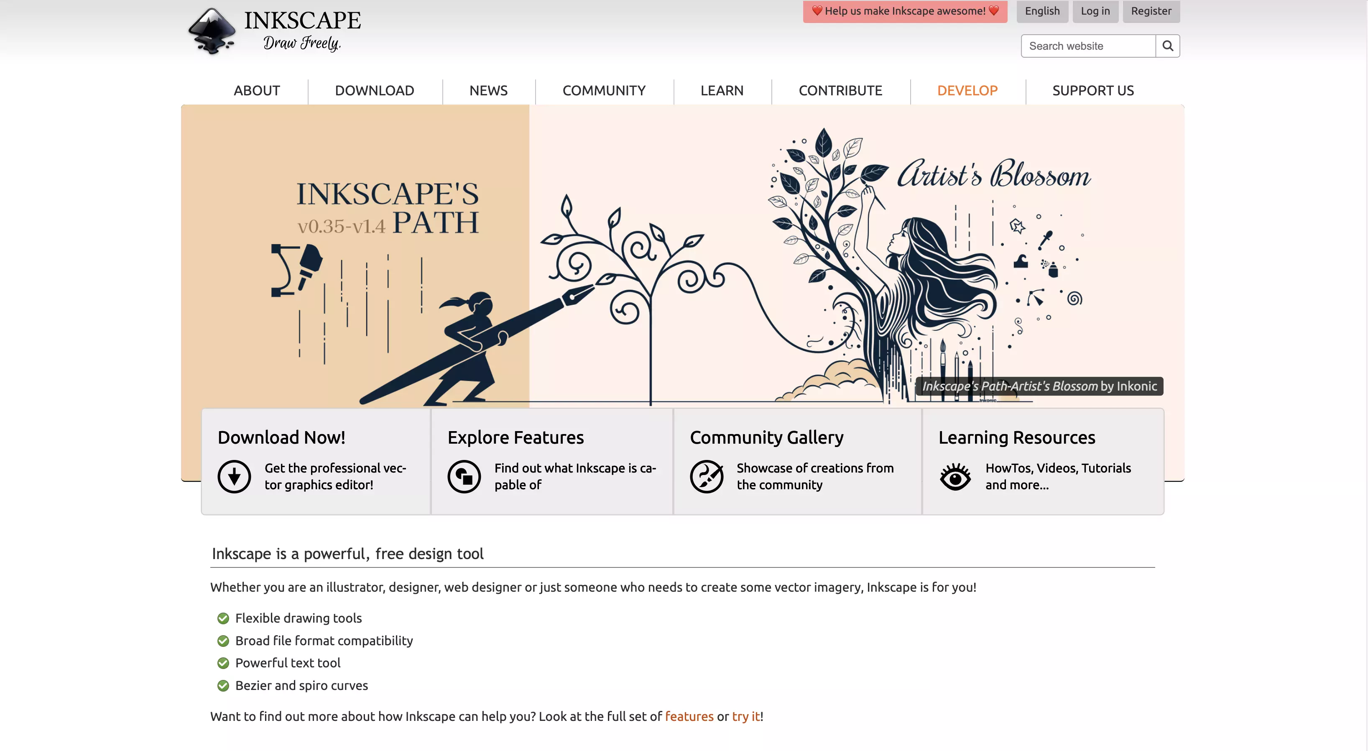Viewport: 1368px width, 751px height.
Task: Switch to the Learn section
Action: (722, 90)
